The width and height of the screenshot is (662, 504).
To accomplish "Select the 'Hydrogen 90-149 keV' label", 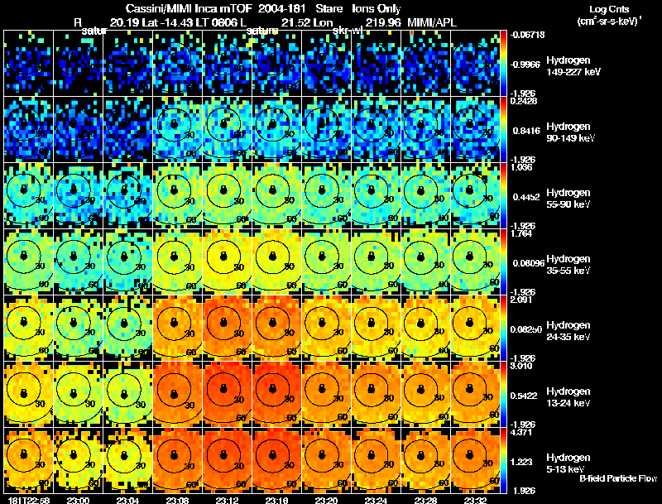I will (571, 132).
